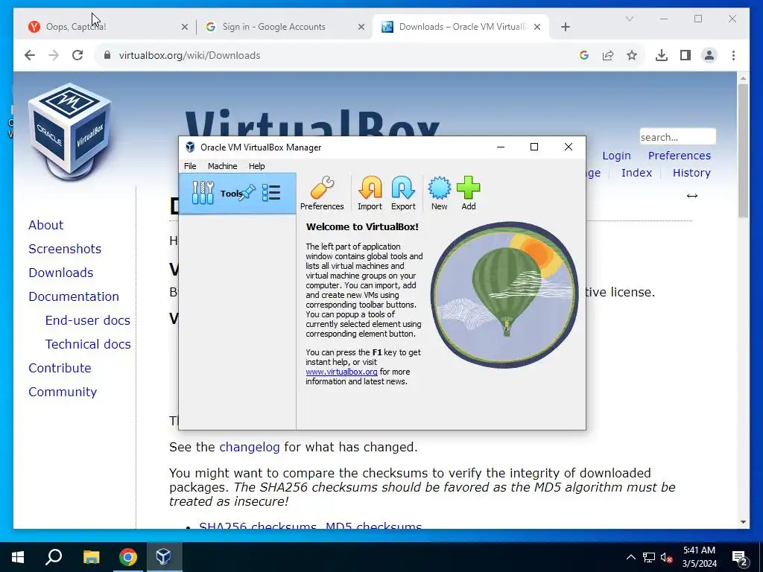Click the Export appliance toolbar icon
The image size is (763, 572).
pyautogui.click(x=403, y=194)
